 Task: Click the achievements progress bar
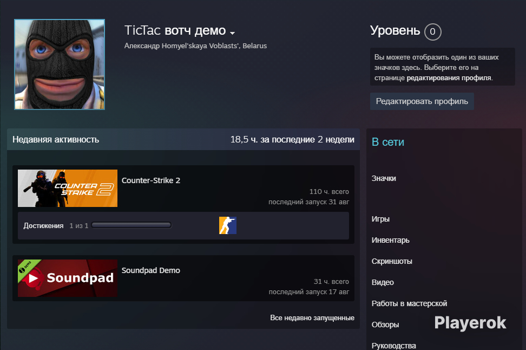tap(131, 225)
